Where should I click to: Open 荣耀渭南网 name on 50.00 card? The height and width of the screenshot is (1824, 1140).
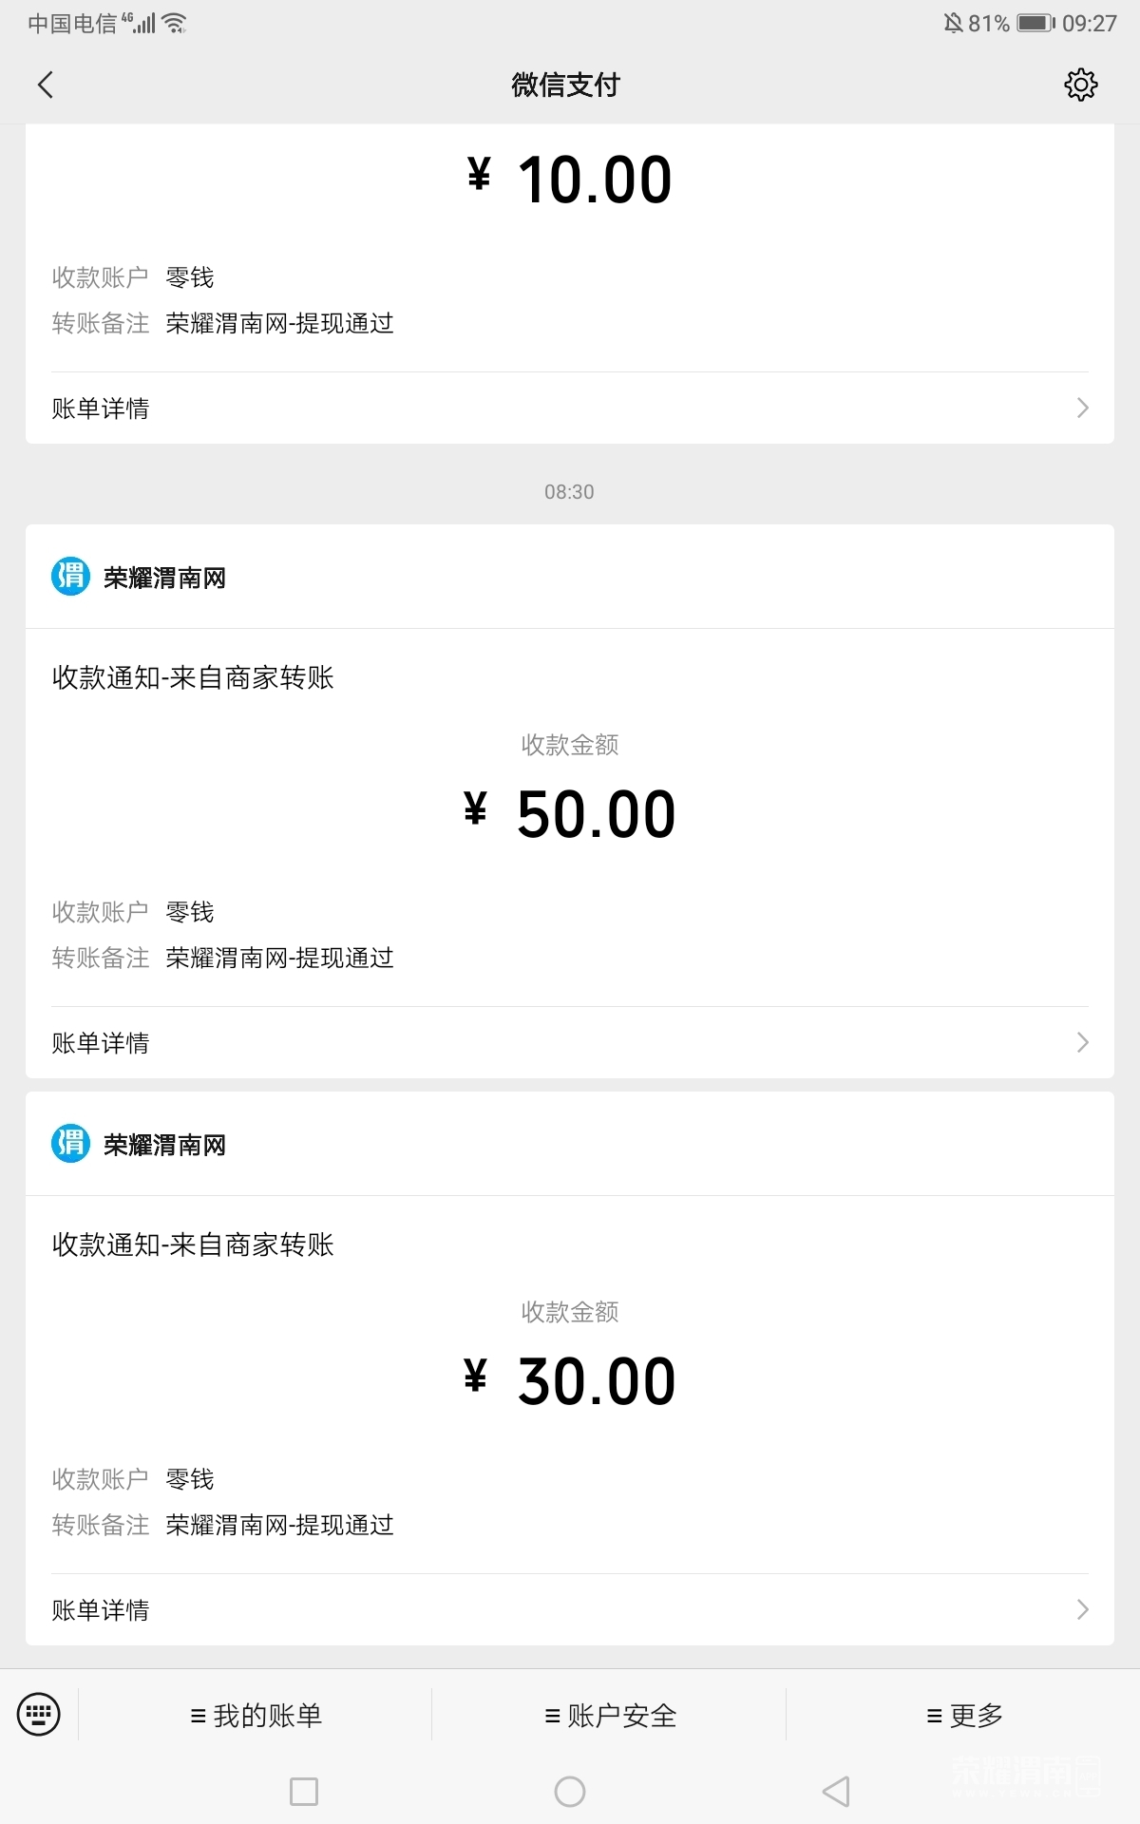point(165,578)
